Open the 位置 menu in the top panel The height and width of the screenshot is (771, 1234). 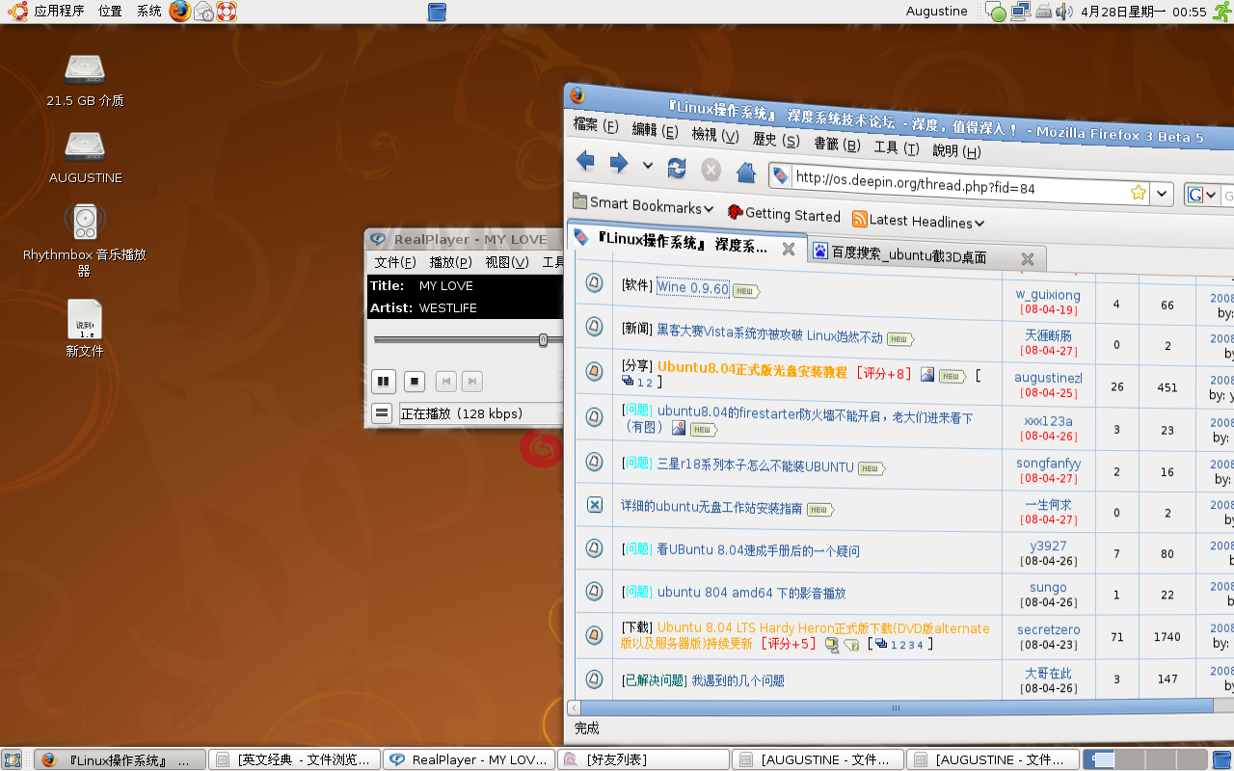pos(110,12)
